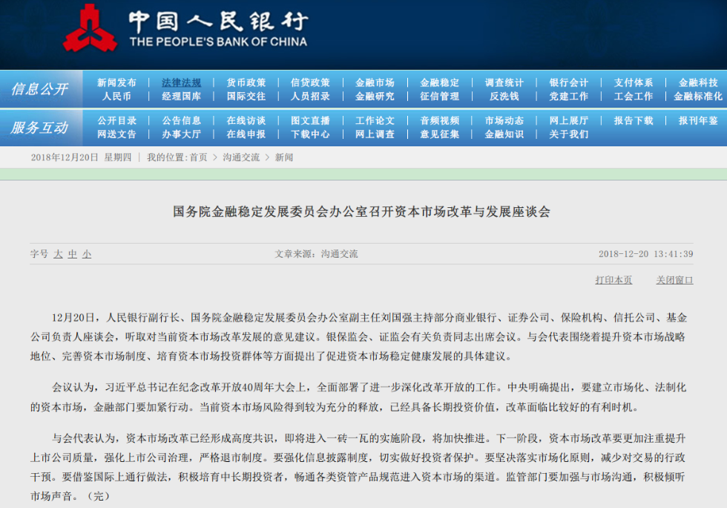Click 关闭窗口 to close window
Screen dimensions: 727x508
(x=674, y=280)
